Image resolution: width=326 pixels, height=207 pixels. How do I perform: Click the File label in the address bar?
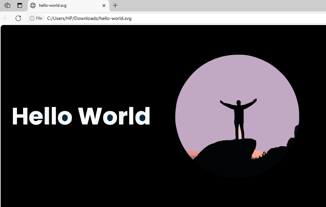39,18
